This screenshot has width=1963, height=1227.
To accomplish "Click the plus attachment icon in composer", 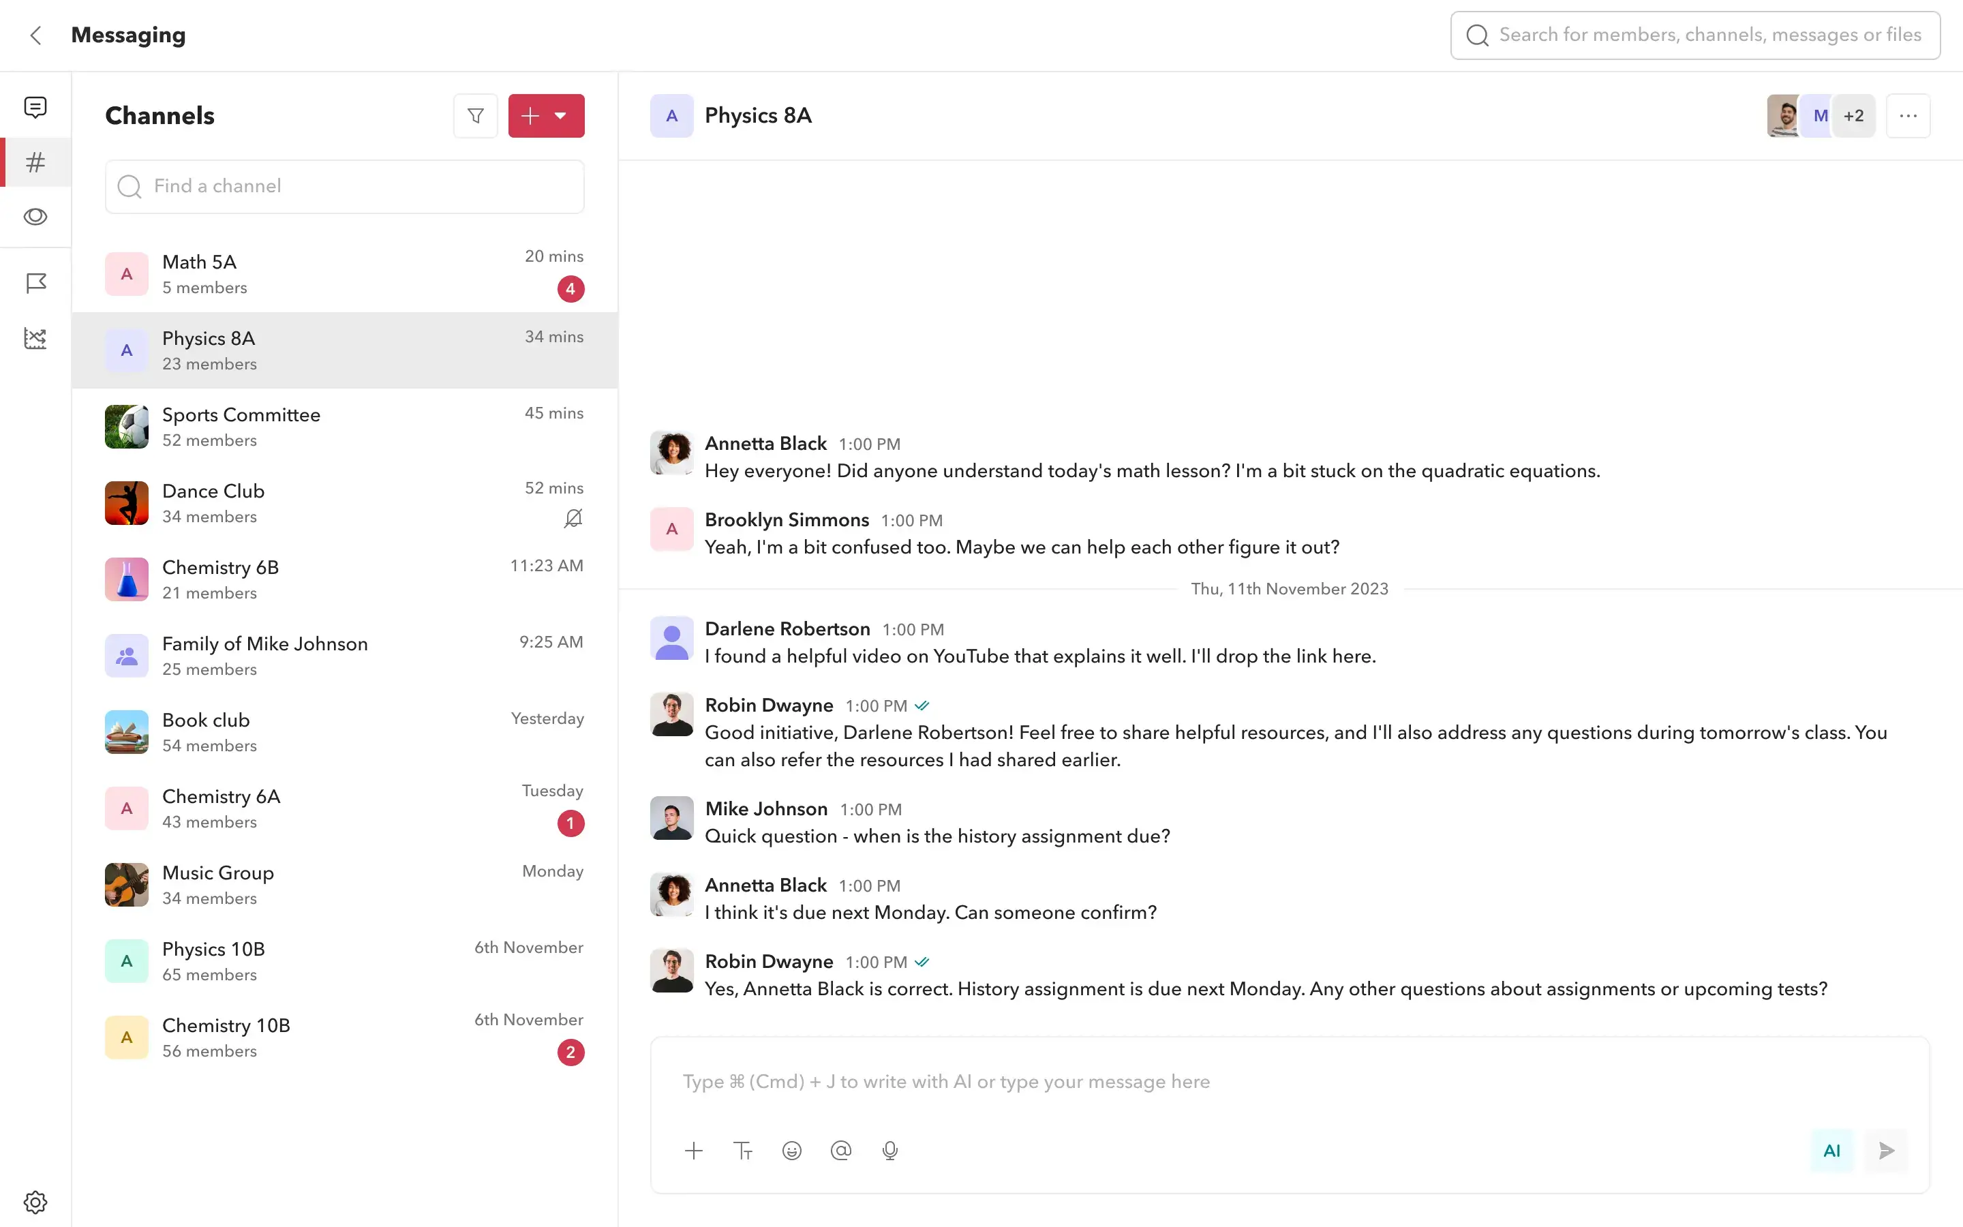I will (x=694, y=1151).
